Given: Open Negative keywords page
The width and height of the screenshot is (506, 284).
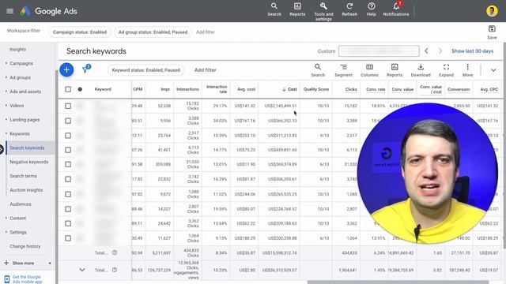Looking at the screenshot, I should [x=28, y=162].
